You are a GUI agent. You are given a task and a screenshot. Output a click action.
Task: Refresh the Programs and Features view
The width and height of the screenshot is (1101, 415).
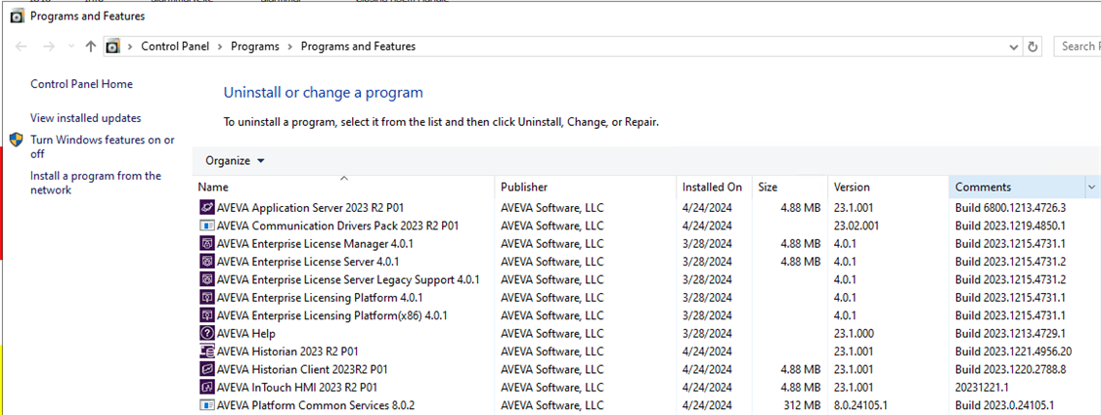(x=1033, y=46)
